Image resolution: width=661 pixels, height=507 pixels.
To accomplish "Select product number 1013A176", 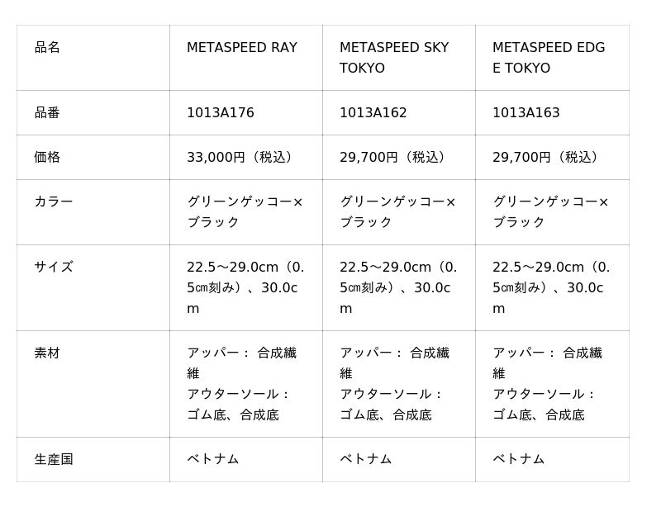I will pos(221,113).
